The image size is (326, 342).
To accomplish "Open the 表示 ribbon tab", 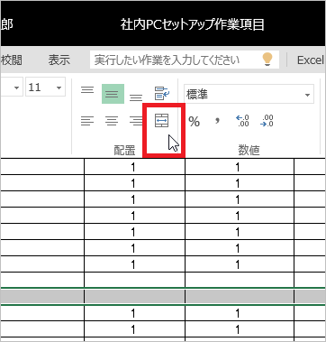I will pyautogui.click(x=59, y=60).
